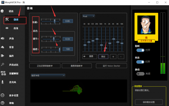169x106 pixels.
Task: Click the question mark 帮助 icon
Action: click(3, 103)
